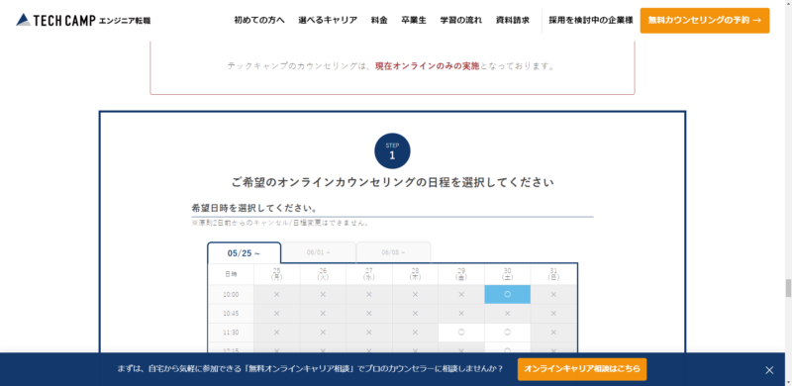This screenshot has width=792, height=386.
Task: Click the 日時 header cell
Action: pyautogui.click(x=231, y=274)
